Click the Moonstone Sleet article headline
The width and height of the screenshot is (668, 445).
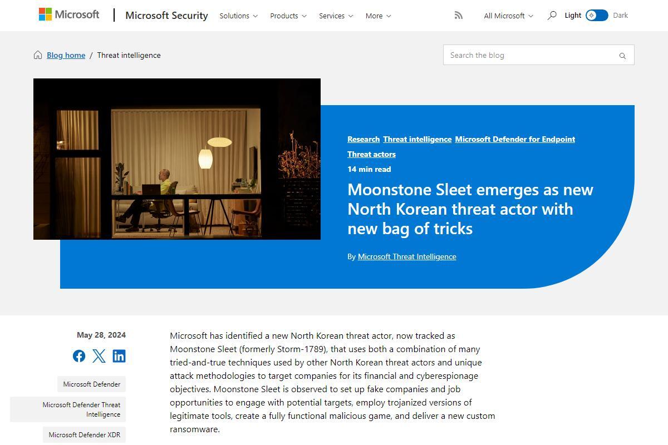pos(470,209)
